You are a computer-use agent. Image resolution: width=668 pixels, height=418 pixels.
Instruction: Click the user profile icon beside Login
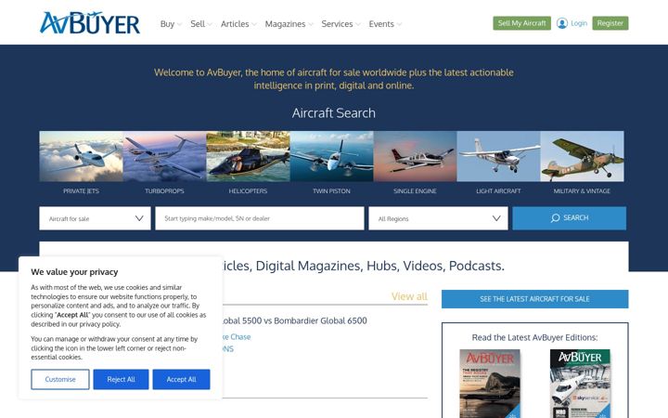pyautogui.click(x=562, y=23)
